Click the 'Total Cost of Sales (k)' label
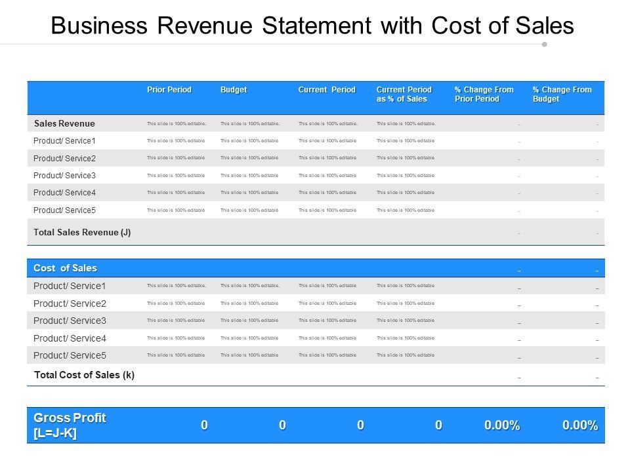The image size is (630, 472). (x=84, y=375)
